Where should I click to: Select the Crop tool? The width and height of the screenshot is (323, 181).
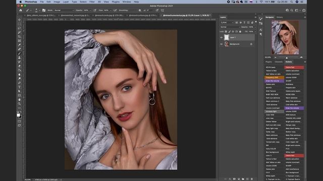19,37
